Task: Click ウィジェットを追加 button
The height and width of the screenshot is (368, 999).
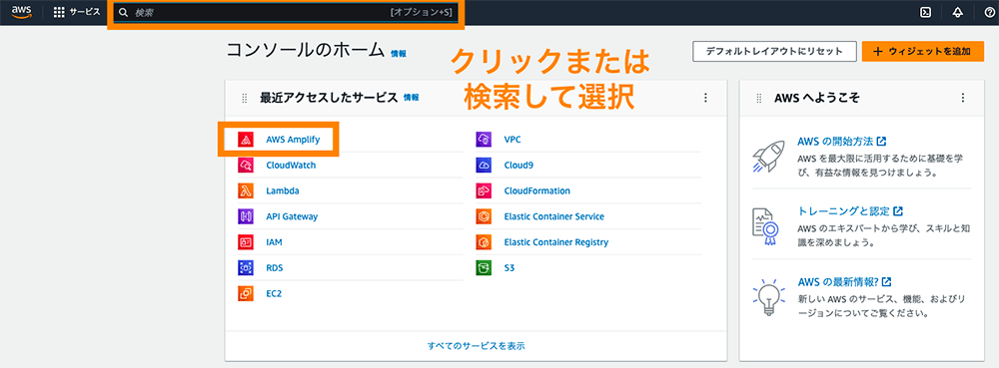Action: pos(923,52)
